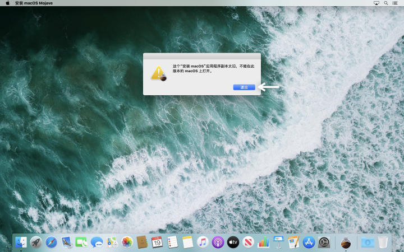Launch Photos flower icon
This screenshot has width=404, height=252.
pyautogui.click(x=127, y=242)
